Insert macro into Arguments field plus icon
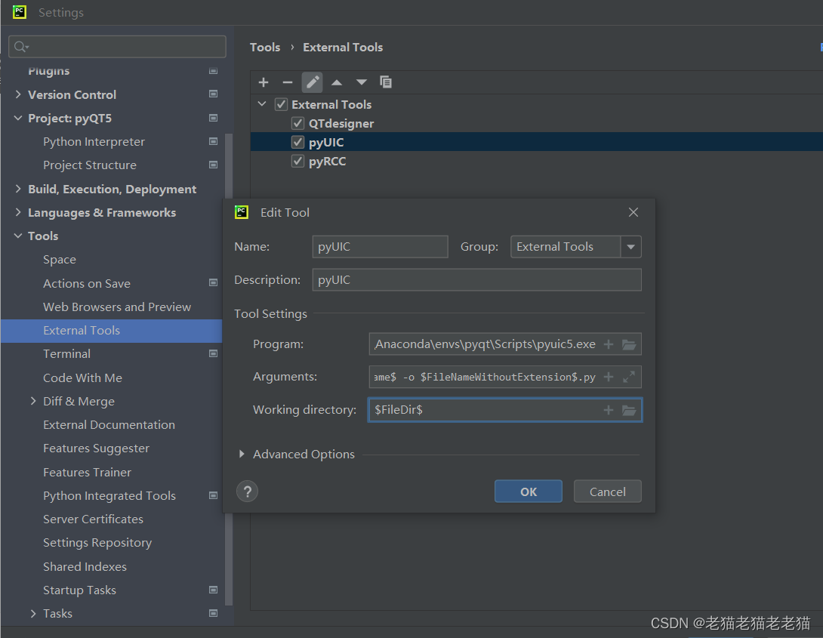This screenshot has height=638, width=823. pyautogui.click(x=609, y=377)
